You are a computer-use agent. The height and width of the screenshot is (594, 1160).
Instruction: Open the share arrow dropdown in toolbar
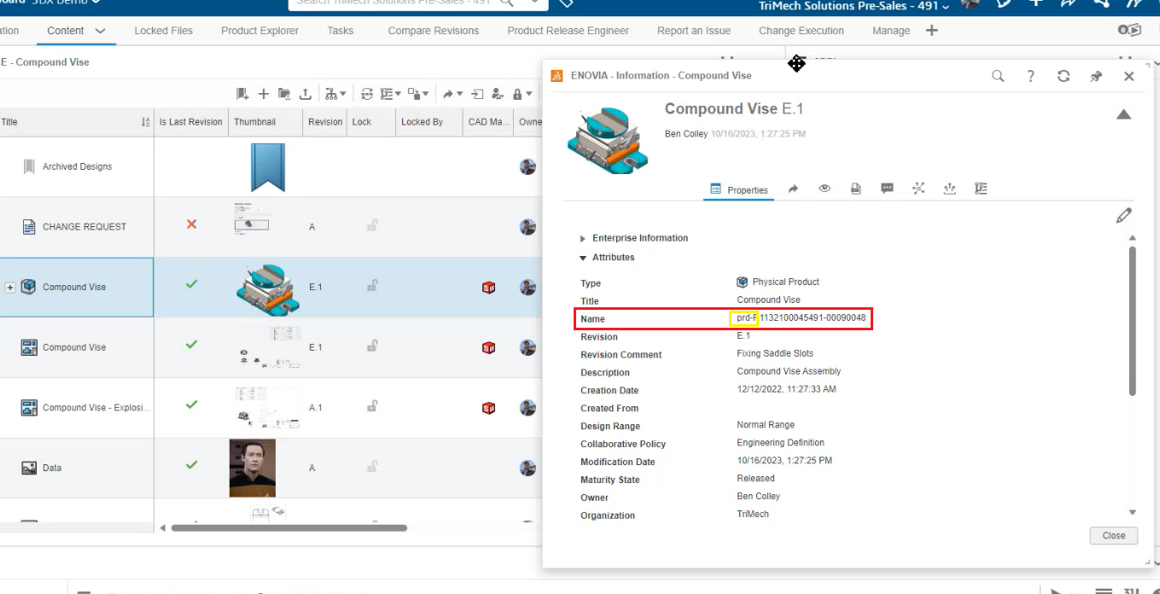[452, 94]
